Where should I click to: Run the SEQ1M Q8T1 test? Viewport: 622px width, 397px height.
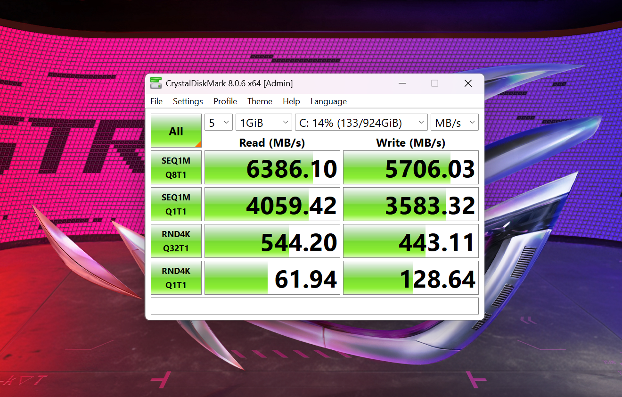pyautogui.click(x=176, y=167)
